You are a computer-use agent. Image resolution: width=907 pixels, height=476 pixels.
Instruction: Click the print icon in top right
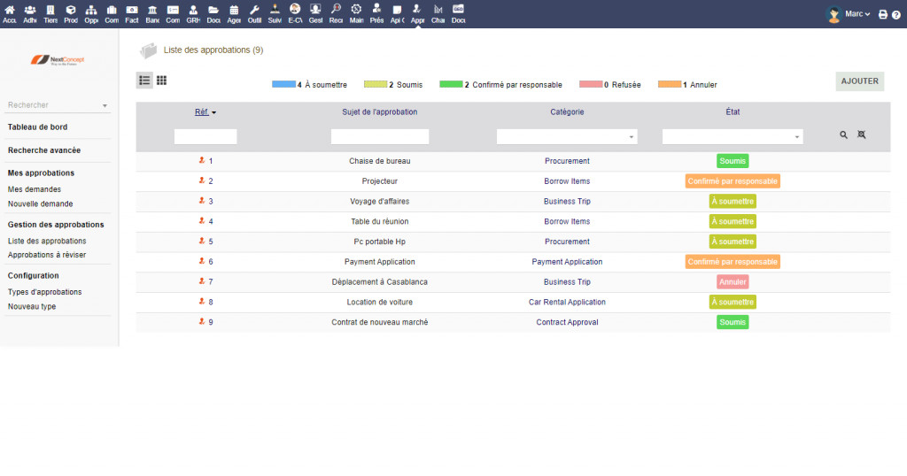coord(882,15)
